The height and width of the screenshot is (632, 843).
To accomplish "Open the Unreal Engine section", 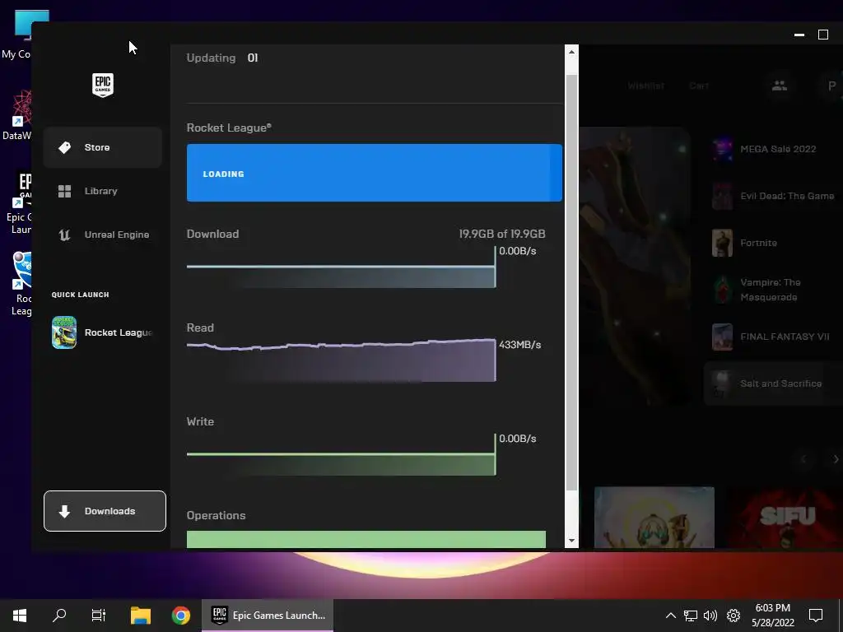I will tap(103, 235).
